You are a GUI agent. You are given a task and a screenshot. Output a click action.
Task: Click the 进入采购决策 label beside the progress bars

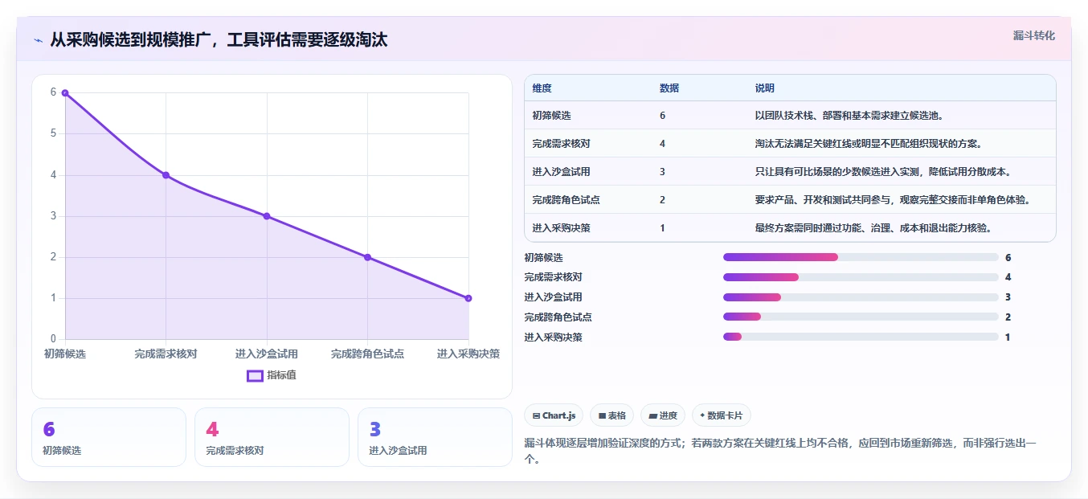(553, 337)
